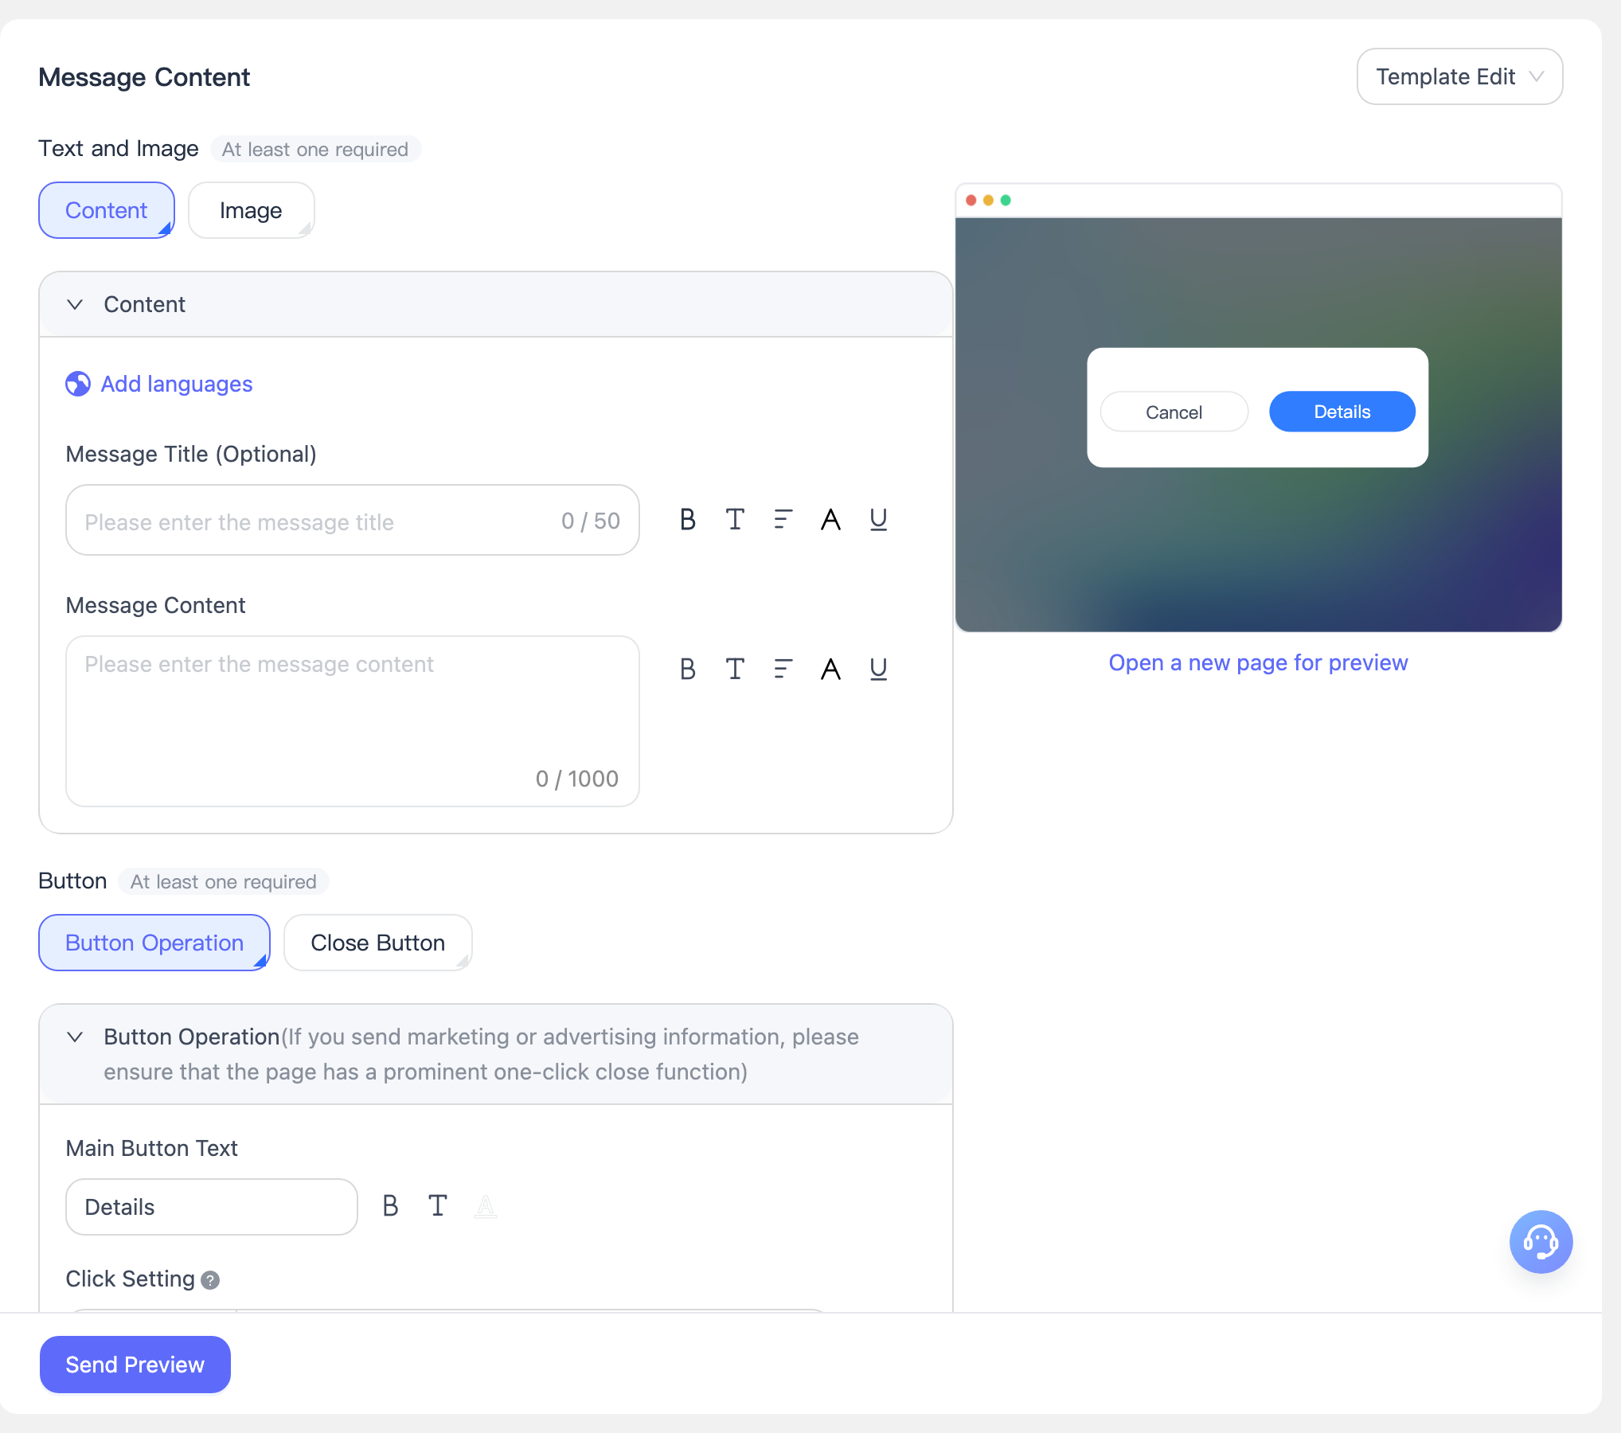
Task: Toggle the Content option chip
Action: [x=107, y=210]
